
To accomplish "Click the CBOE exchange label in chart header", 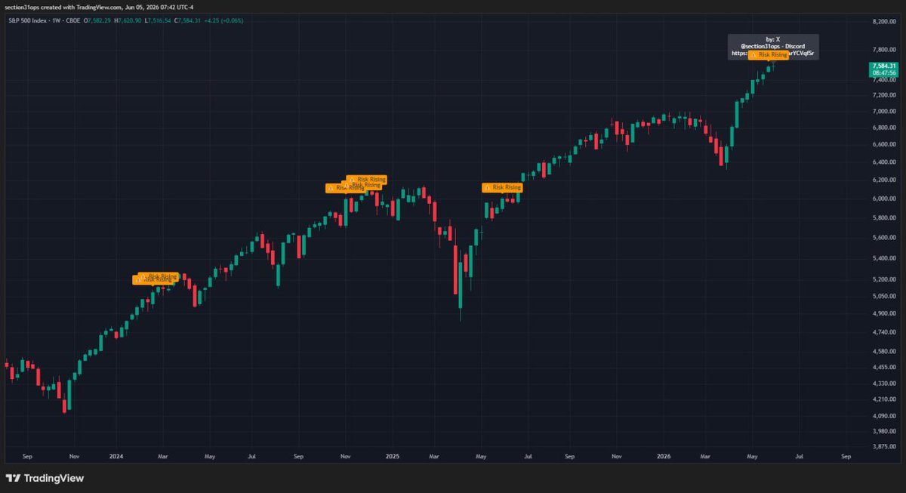I will [x=72, y=20].
